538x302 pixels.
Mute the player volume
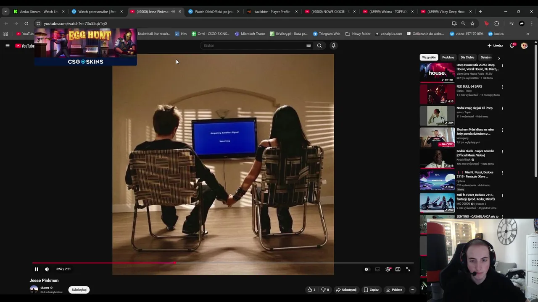(47, 269)
